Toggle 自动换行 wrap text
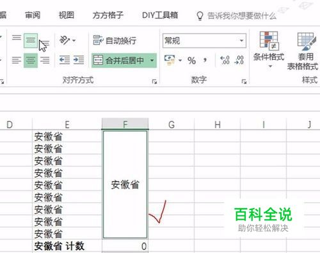Viewport: 320px width, 253px height. [x=115, y=40]
